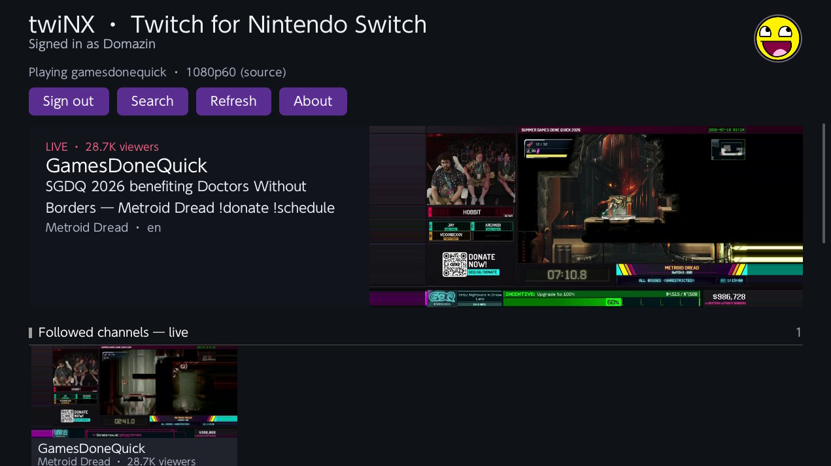Click 'Playing gamesdonequick · 1080p60 (source)' status
The width and height of the screenshot is (831, 466).
(158, 72)
